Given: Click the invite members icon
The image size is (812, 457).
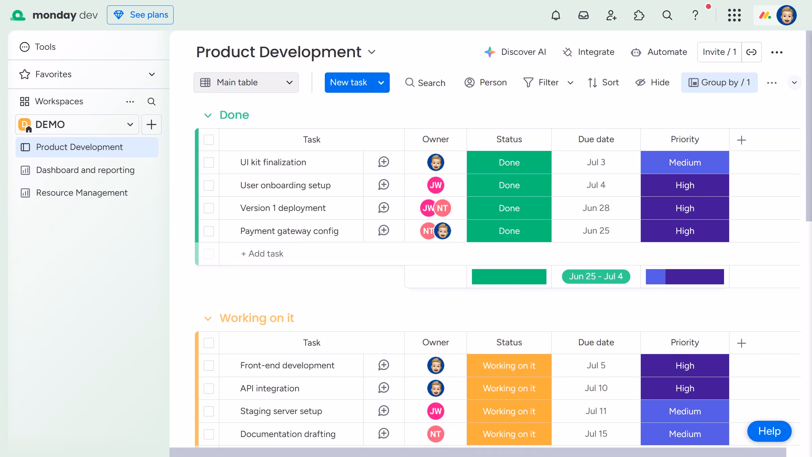Looking at the screenshot, I should pyautogui.click(x=611, y=15).
